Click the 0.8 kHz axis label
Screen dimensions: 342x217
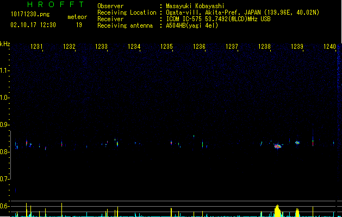[4, 152]
